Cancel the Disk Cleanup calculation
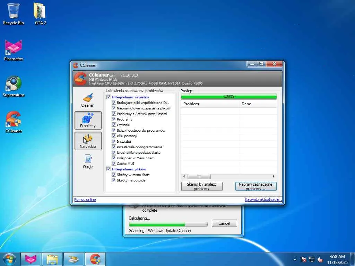The width and height of the screenshot is (355, 266). point(224,223)
